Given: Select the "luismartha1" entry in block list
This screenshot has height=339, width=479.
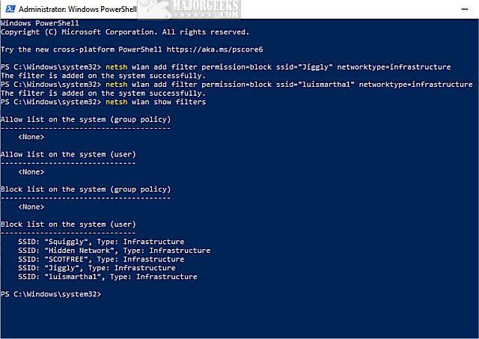Looking at the screenshot, I should (x=108, y=277).
